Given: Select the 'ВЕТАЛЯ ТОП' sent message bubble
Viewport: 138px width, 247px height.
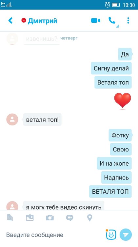Looking at the screenshot, I should click(110, 192).
